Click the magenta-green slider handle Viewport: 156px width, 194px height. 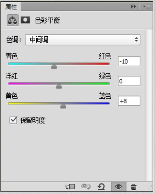pyautogui.click(x=59, y=86)
